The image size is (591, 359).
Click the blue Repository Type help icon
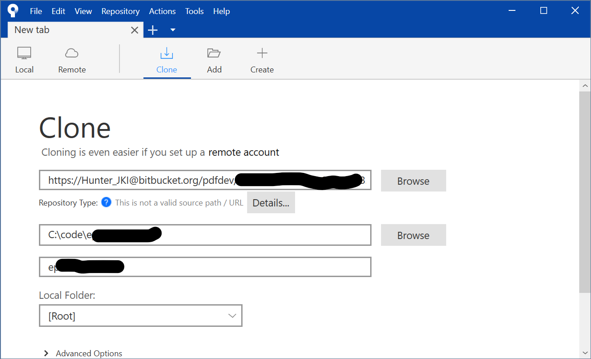pyautogui.click(x=106, y=202)
